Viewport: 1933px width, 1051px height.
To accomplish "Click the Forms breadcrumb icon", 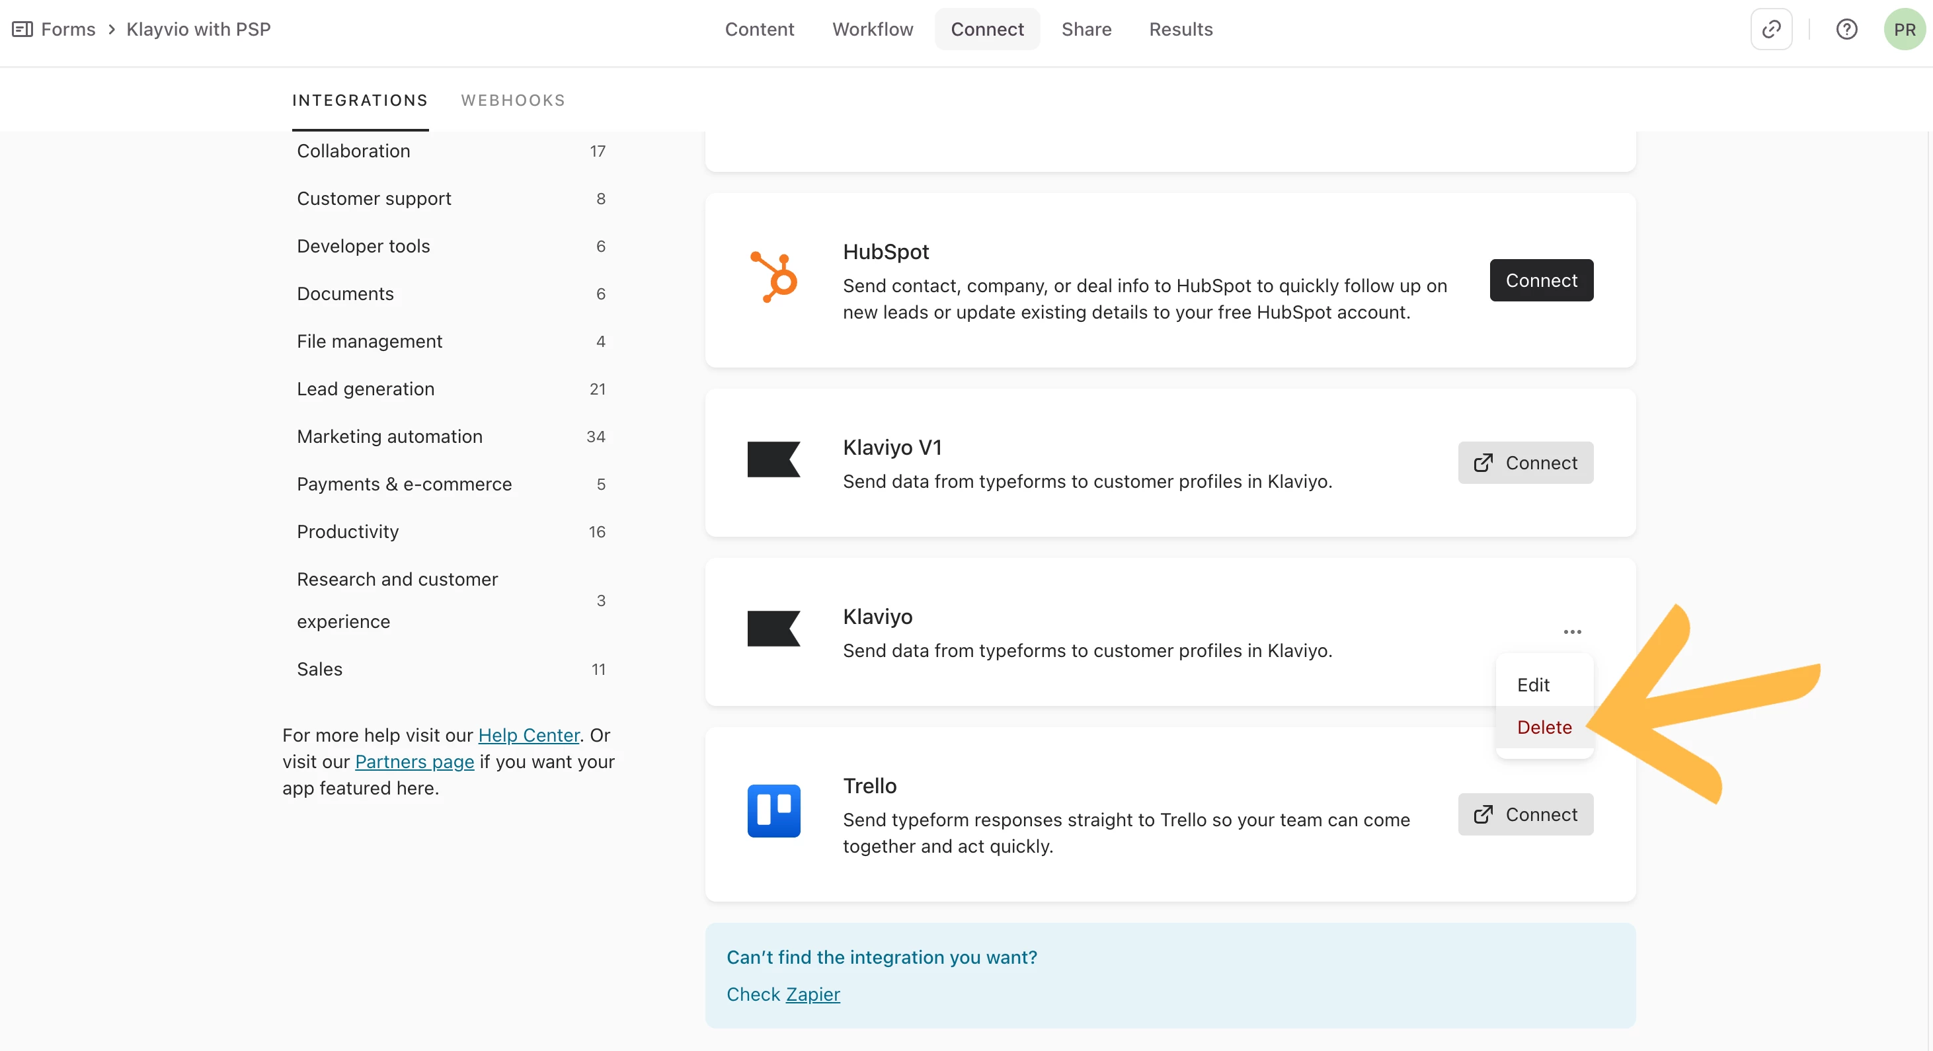I will pos(22,29).
